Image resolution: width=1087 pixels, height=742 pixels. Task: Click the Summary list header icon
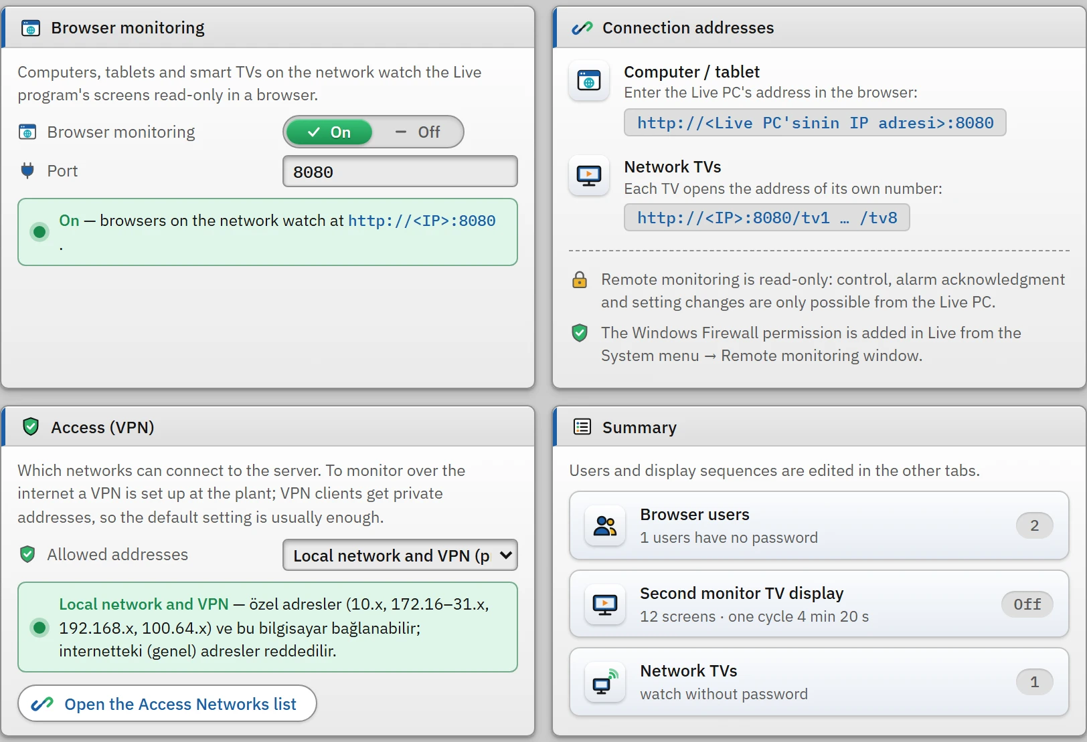coord(582,427)
